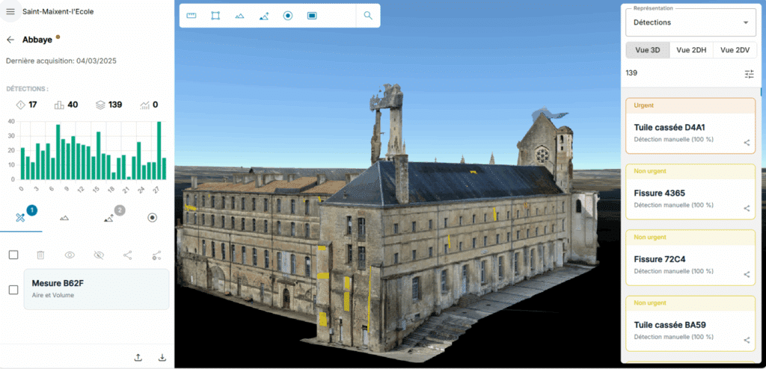Open the Fissure 72C4 detection card
Viewport: 766px width, 369px height.
pyautogui.click(x=690, y=258)
